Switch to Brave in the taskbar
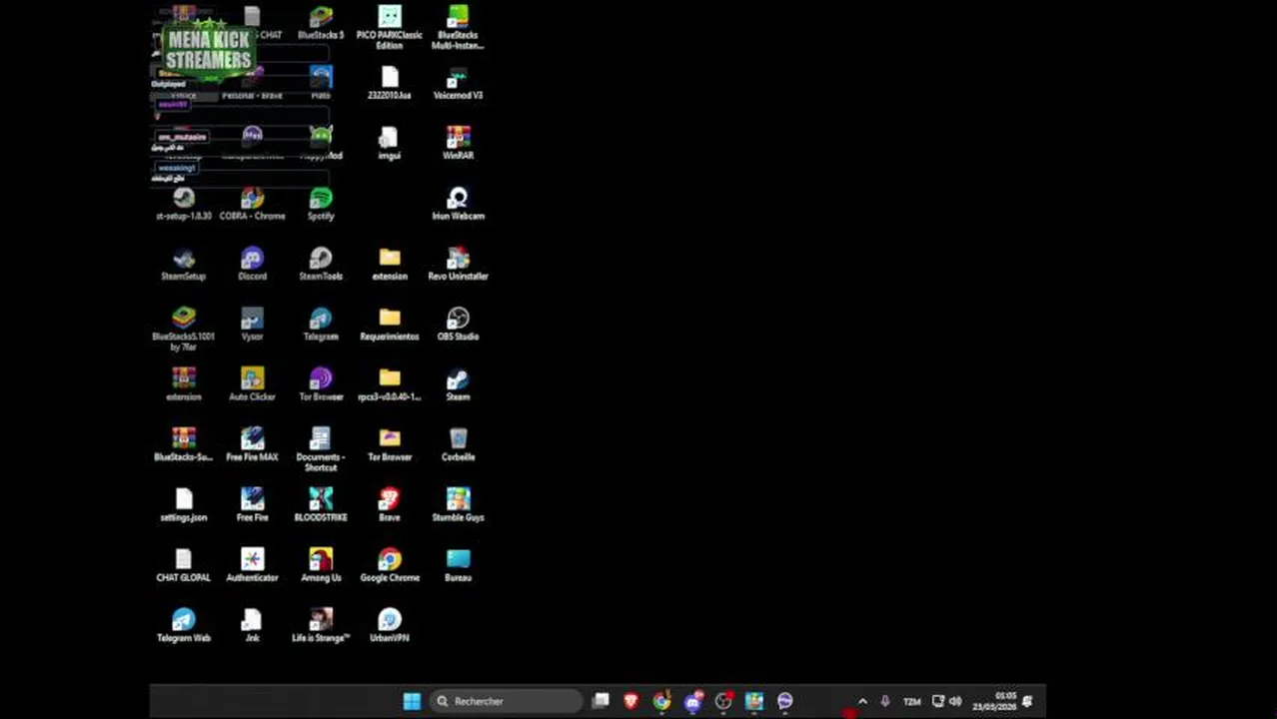The width and height of the screenshot is (1277, 719). coord(631,701)
